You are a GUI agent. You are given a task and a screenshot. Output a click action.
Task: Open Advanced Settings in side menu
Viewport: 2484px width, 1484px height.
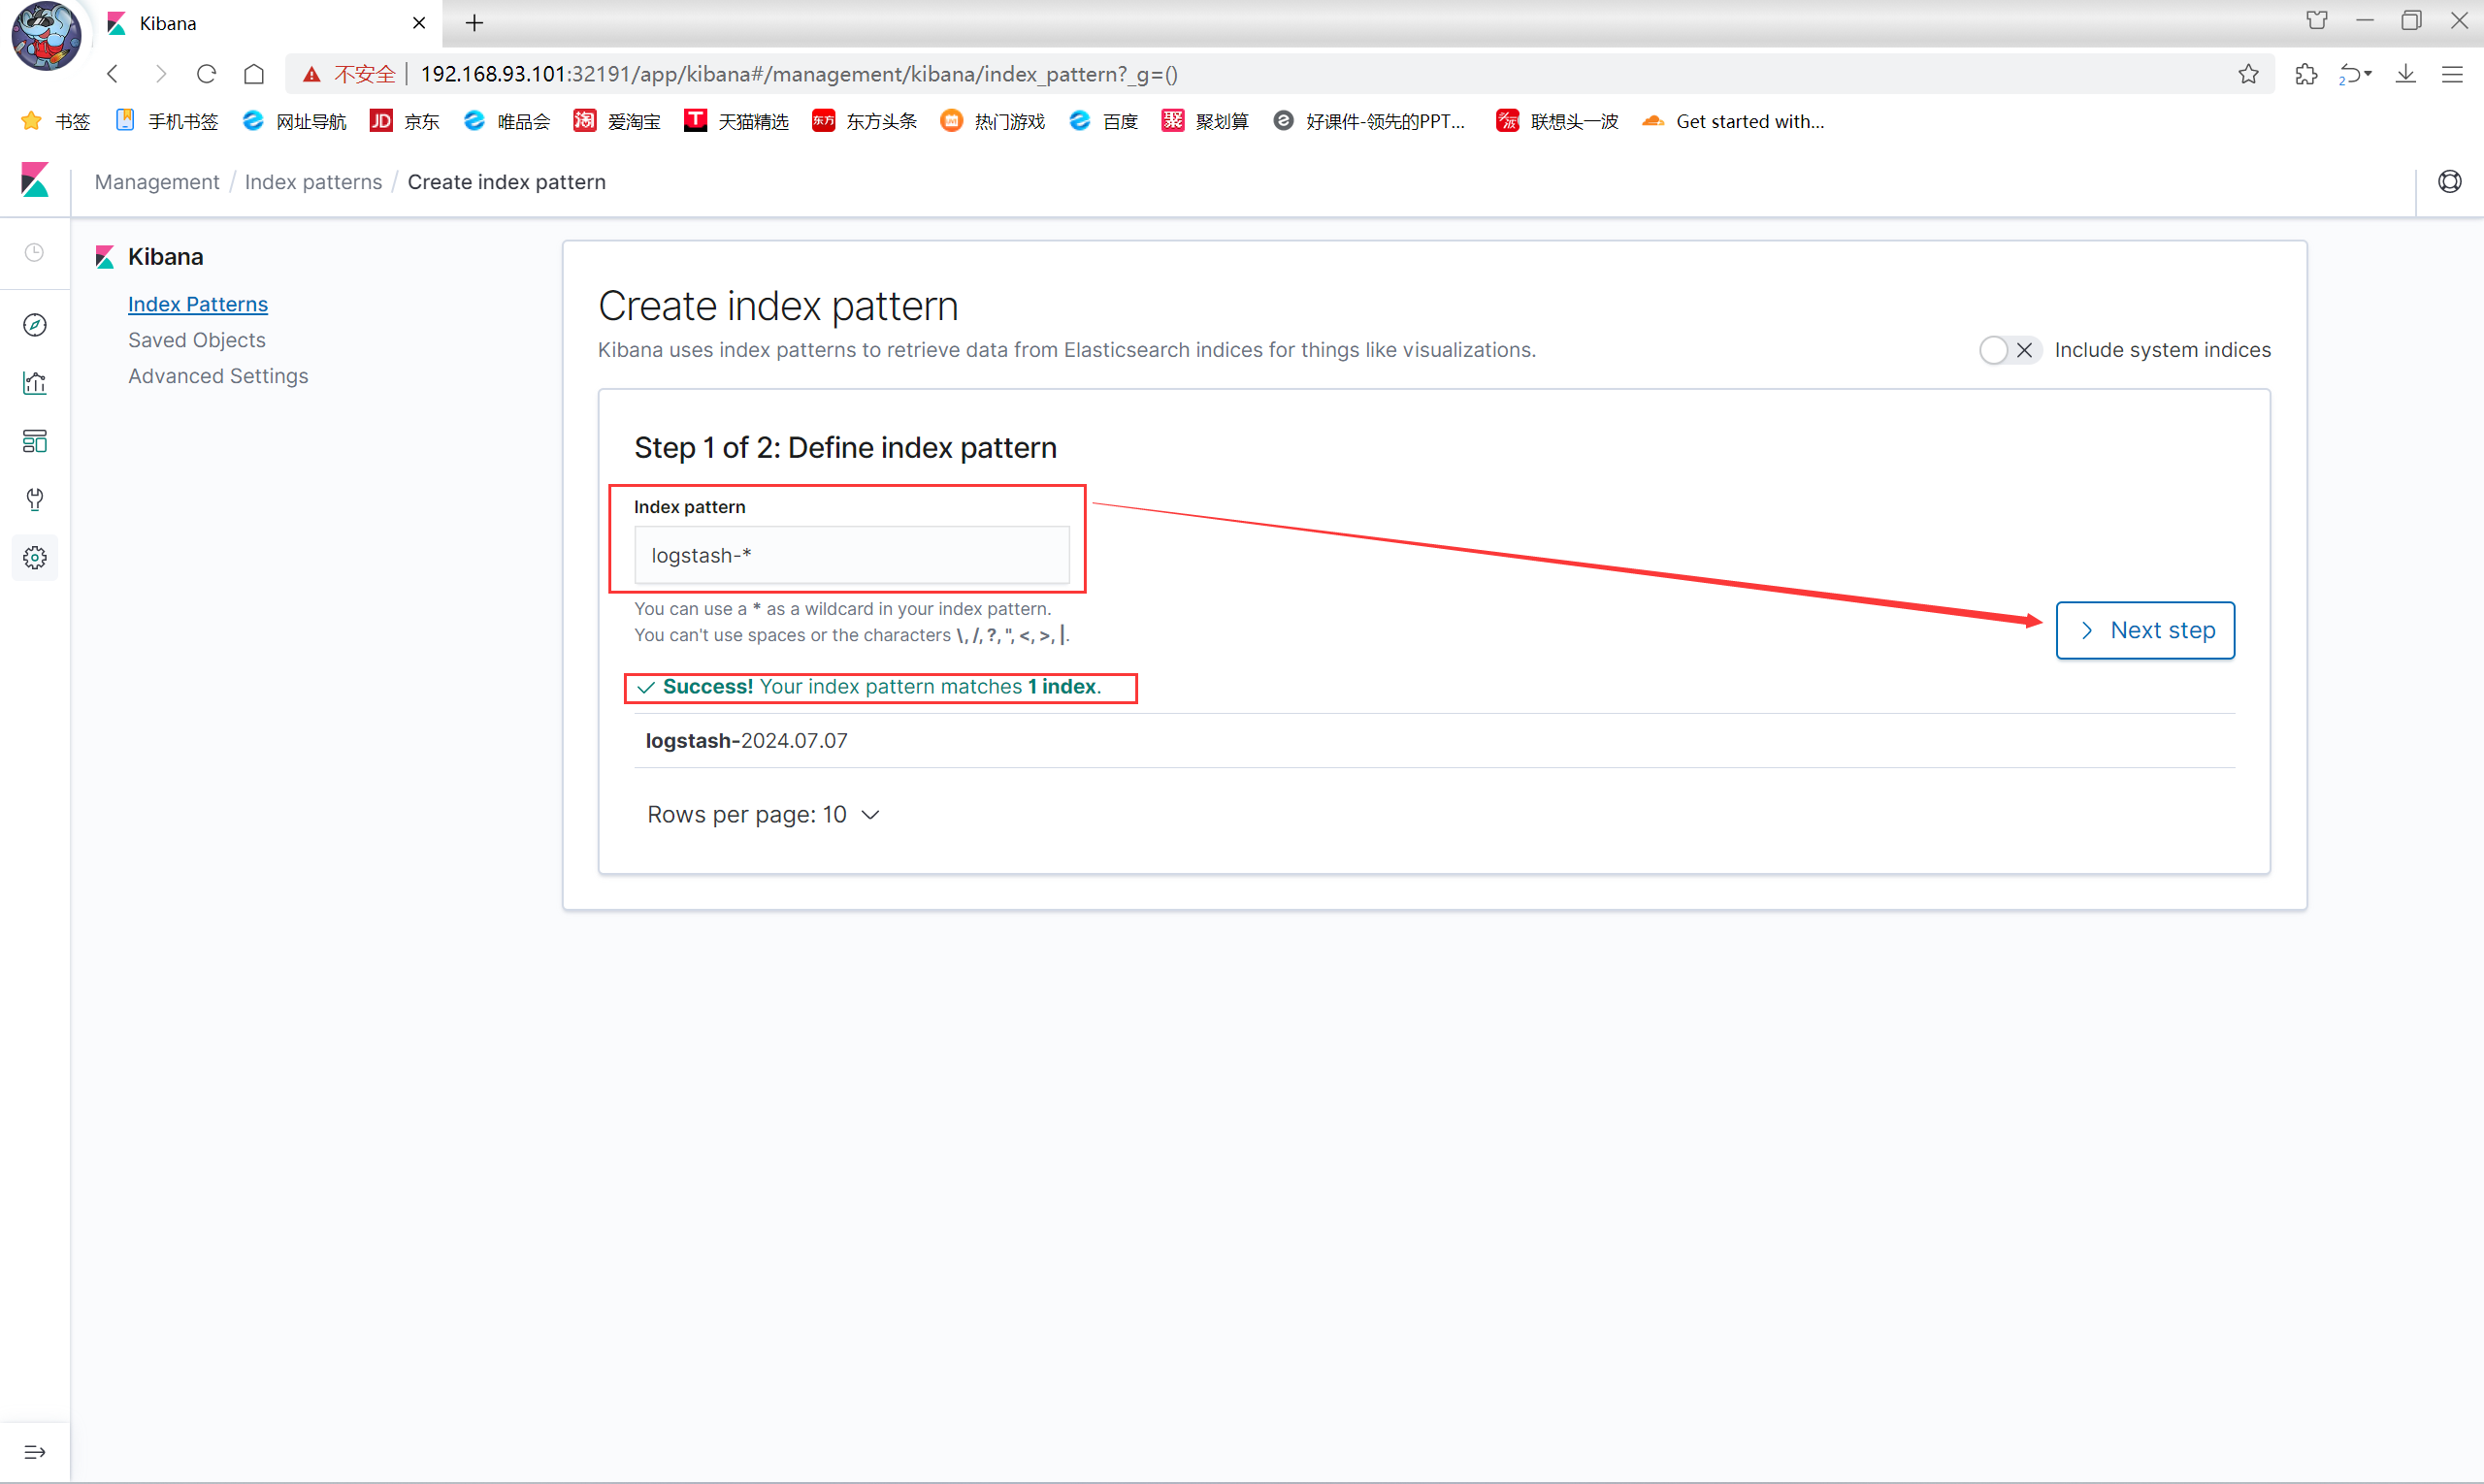[218, 376]
